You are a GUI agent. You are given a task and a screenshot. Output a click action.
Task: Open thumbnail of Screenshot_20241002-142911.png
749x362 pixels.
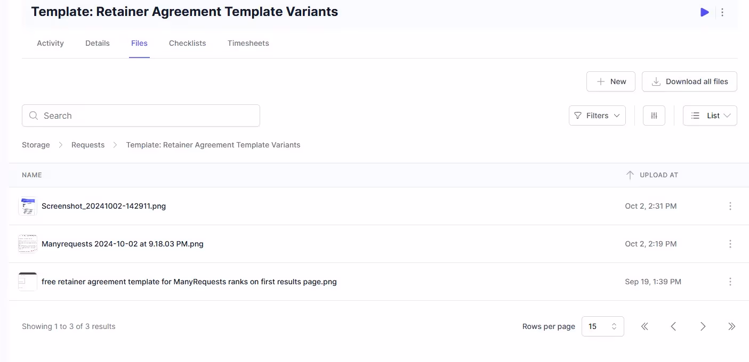pos(27,206)
